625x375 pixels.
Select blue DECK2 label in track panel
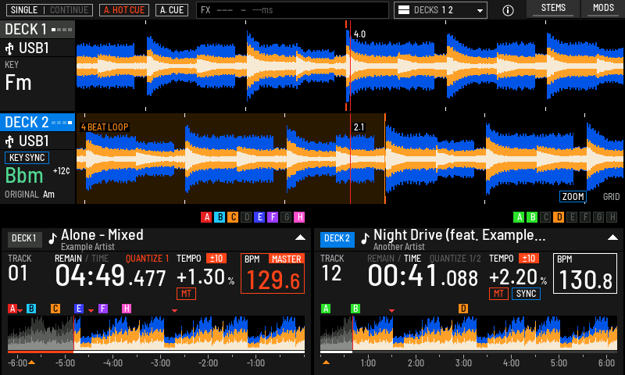[x=337, y=238]
